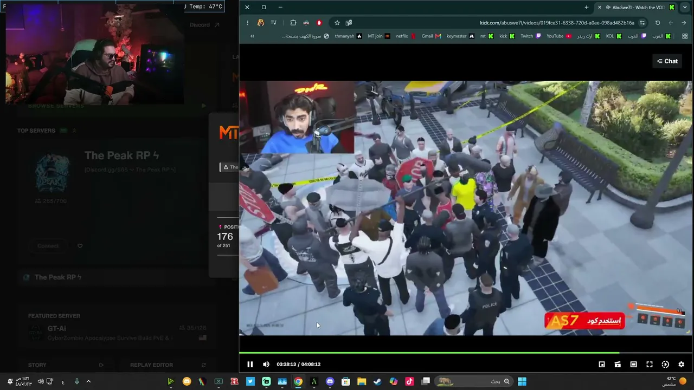
Task: Open the mt bookmark
Action: click(x=487, y=36)
